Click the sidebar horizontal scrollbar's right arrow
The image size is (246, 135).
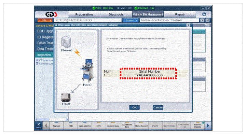click(x=67, y=119)
